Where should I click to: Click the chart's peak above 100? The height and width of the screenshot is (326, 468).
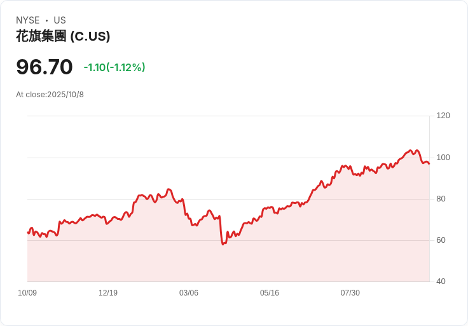click(x=410, y=151)
